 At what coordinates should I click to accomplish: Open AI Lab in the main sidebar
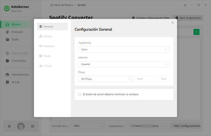[15, 82]
